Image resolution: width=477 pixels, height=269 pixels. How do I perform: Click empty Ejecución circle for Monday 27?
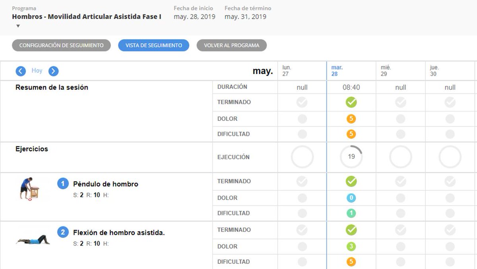[302, 157]
